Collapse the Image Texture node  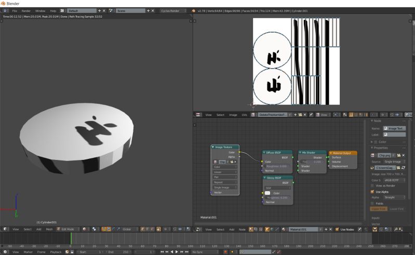coord(213,147)
